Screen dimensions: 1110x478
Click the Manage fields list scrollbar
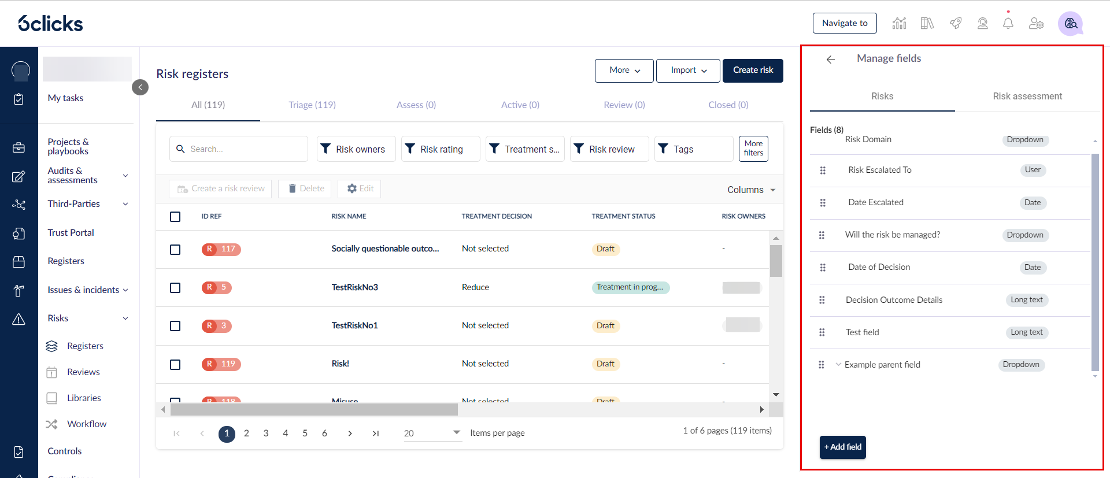coord(1095,262)
